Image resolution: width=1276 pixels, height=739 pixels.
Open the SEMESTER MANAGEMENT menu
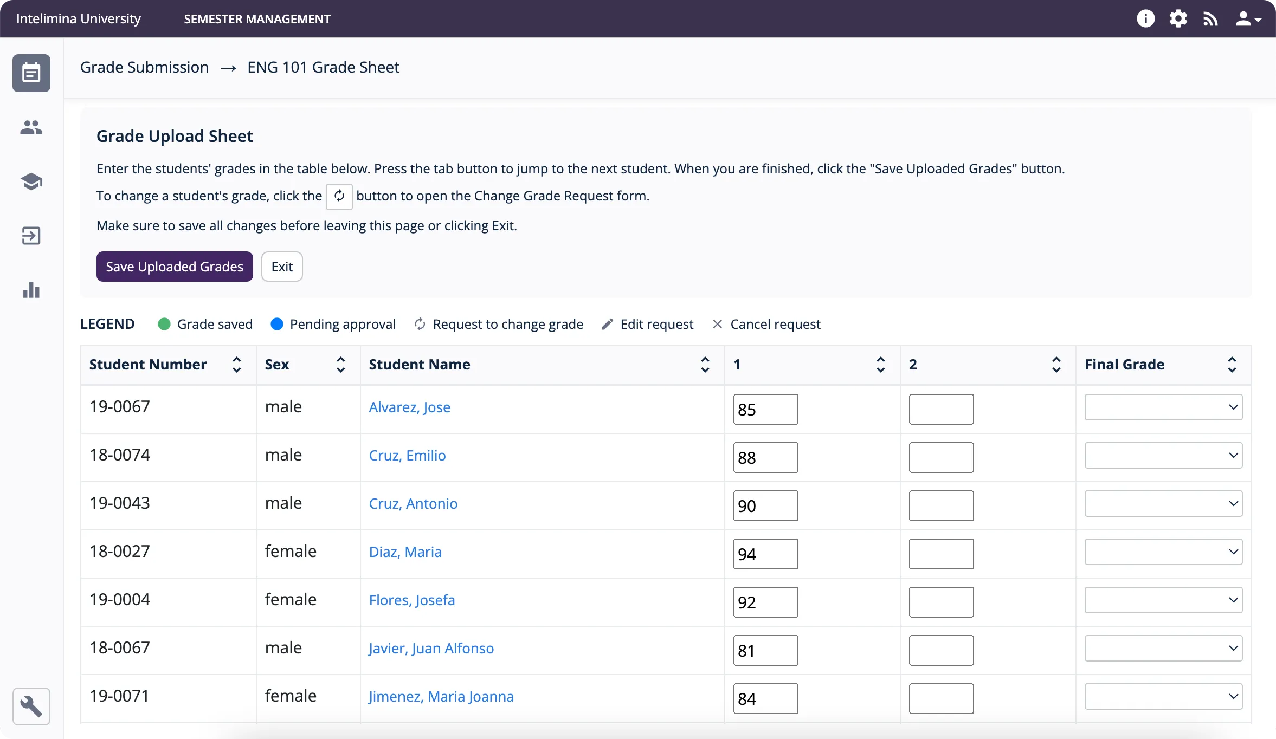tap(257, 19)
